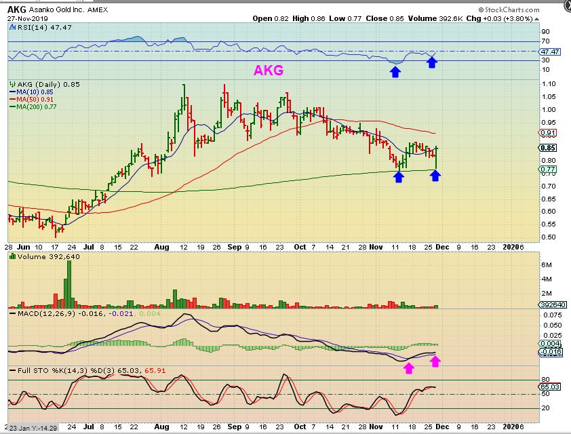Click the tallest June volume bar
571x434 pixels.
[68, 281]
